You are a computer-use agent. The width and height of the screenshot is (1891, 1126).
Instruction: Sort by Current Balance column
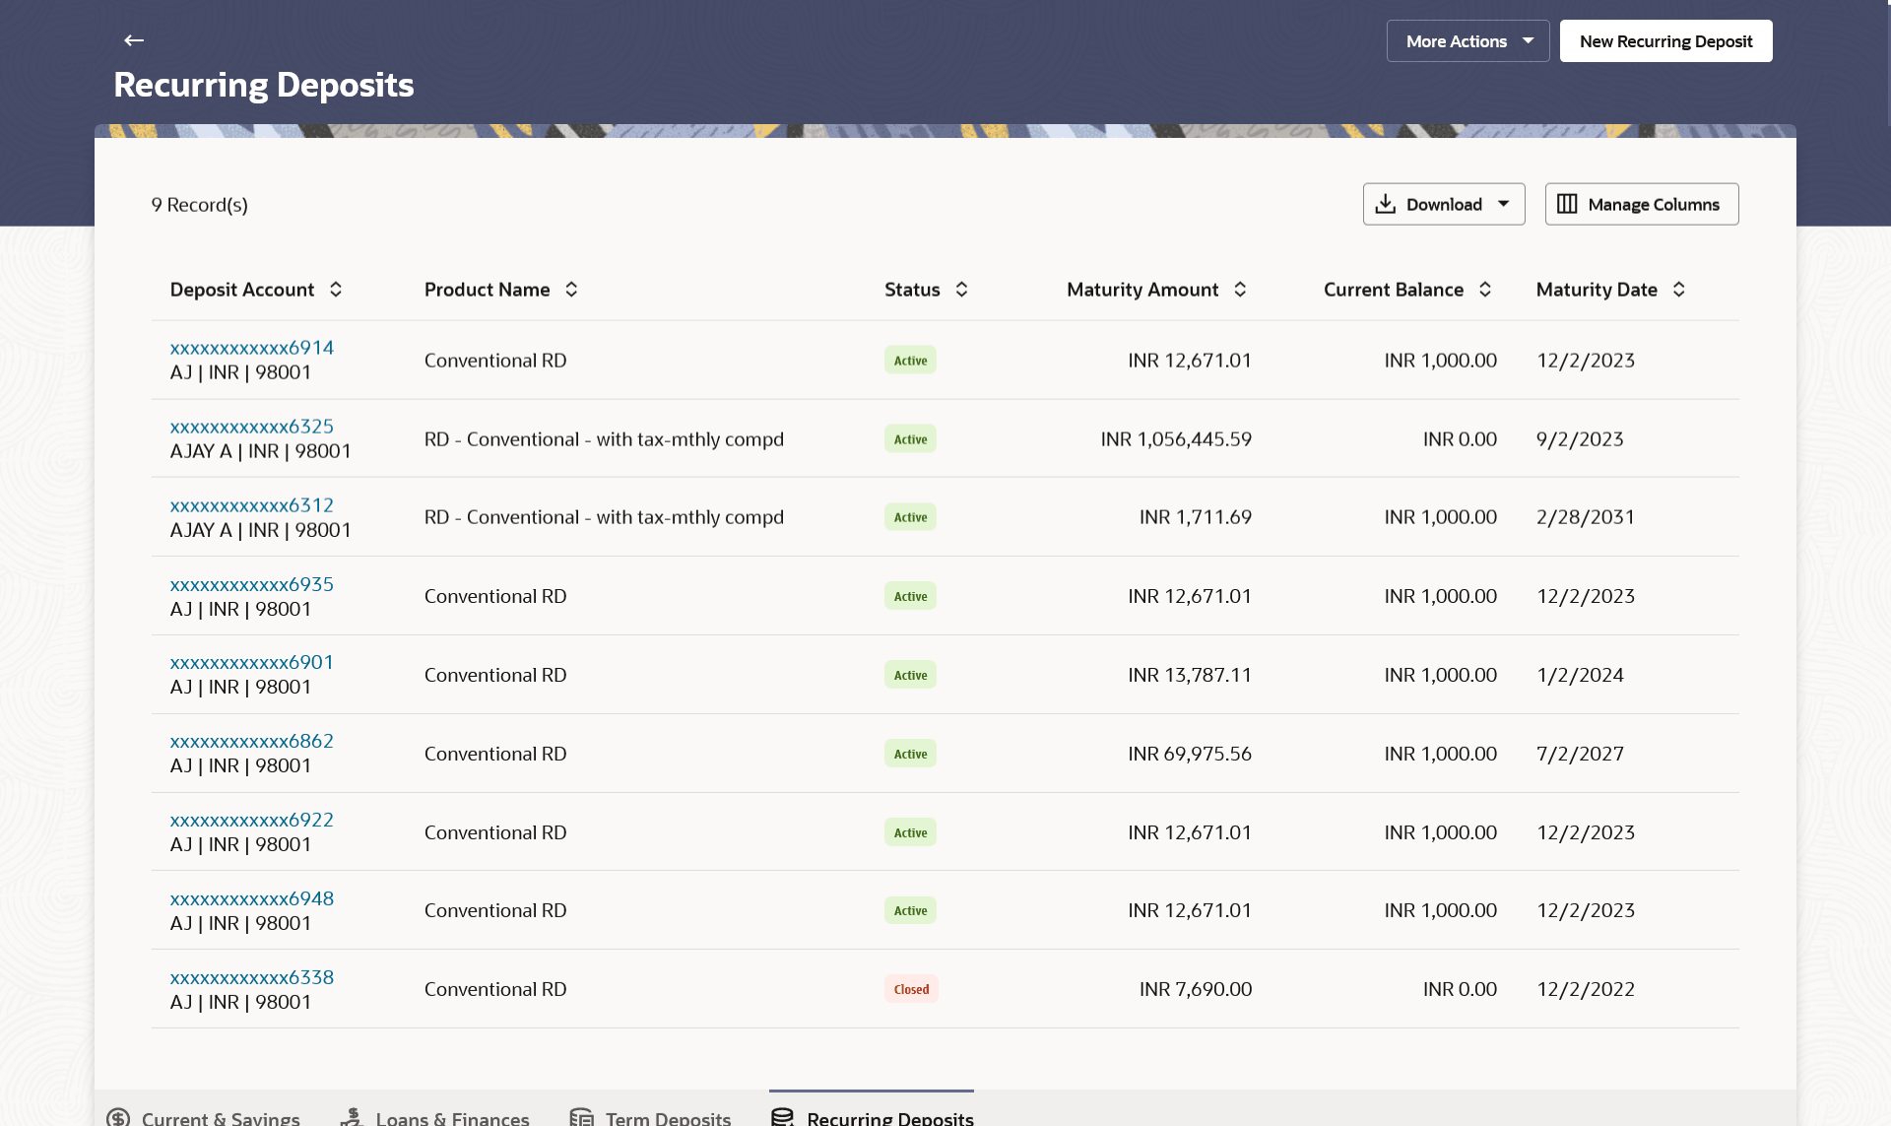tap(1485, 290)
